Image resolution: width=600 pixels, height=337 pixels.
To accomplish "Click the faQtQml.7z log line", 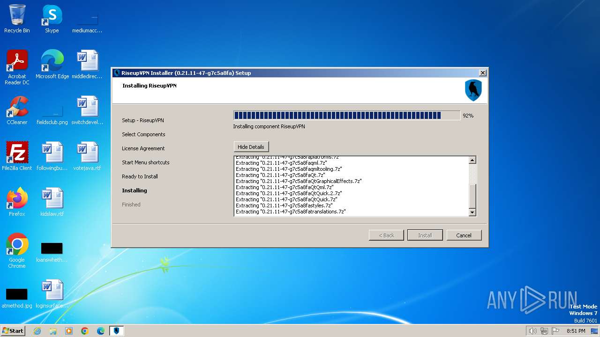I will pos(285,187).
